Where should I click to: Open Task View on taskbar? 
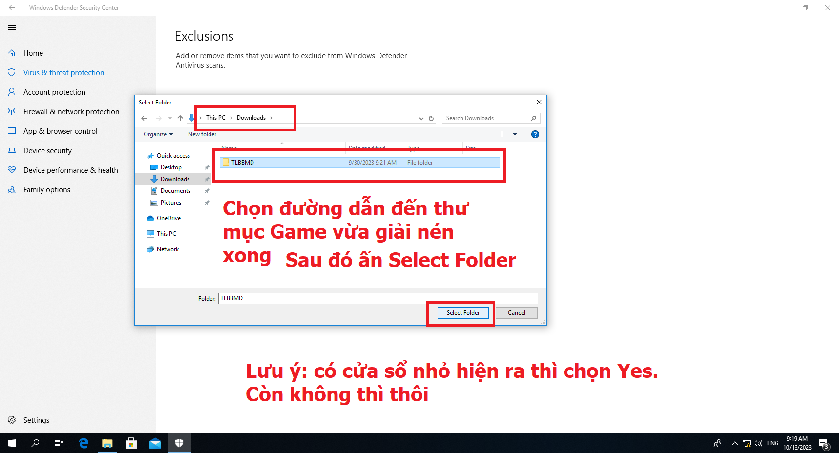coord(59,443)
